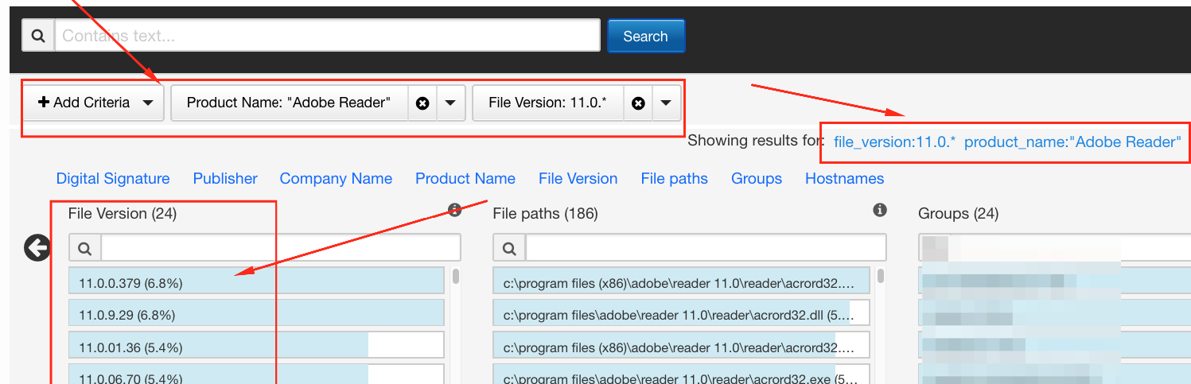Click the blue Search button
Image resolution: width=1191 pixels, height=384 pixels.
click(x=645, y=36)
